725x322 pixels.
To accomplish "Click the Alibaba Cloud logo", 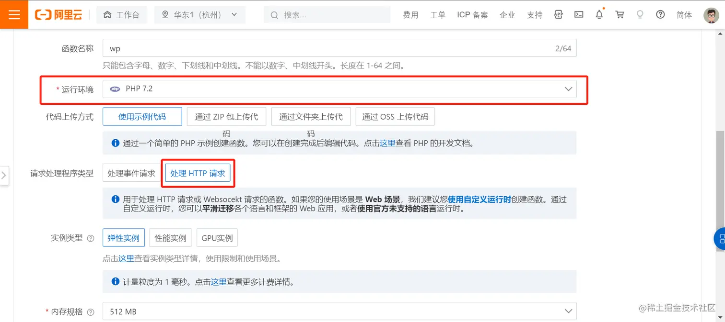I will point(58,15).
